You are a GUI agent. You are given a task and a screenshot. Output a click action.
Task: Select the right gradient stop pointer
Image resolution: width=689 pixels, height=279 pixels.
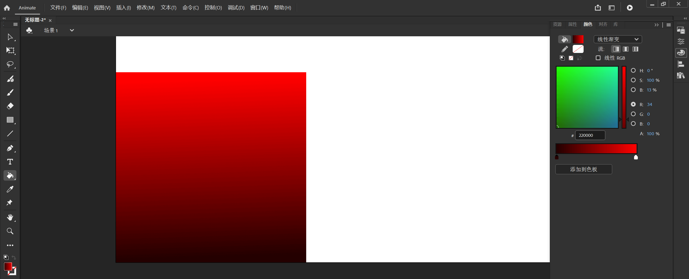(636, 157)
